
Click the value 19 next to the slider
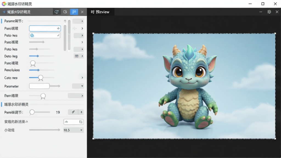pyautogui.click(x=58, y=112)
